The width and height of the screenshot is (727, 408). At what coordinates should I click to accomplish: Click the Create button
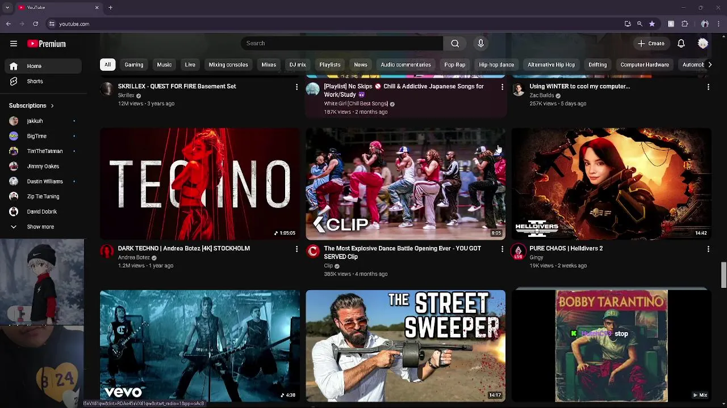point(651,43)
